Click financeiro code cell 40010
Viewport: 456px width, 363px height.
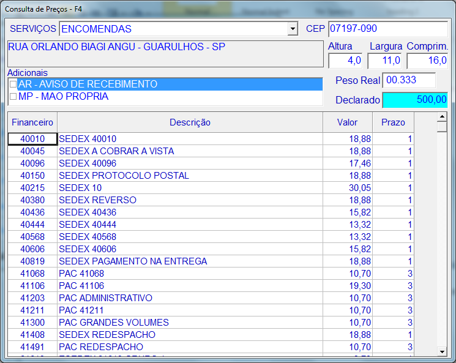tap(32, 139)
